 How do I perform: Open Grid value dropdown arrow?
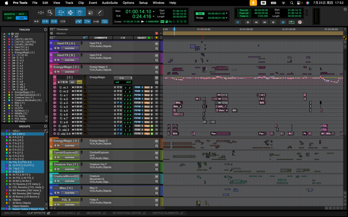point(226,14)
